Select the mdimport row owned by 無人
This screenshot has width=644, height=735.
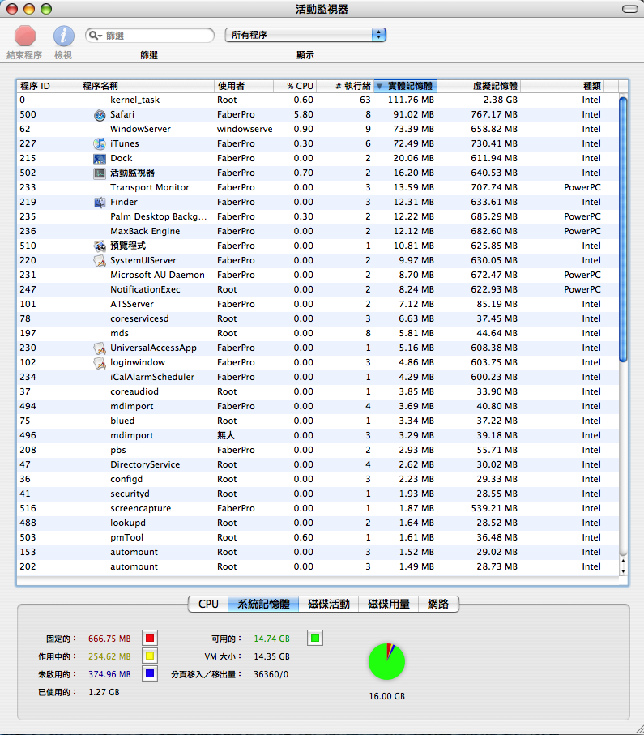tap(318, 435)
